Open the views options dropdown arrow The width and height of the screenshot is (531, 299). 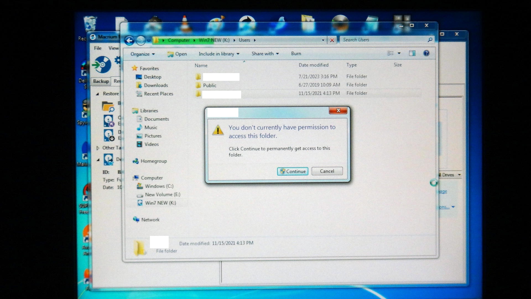pos(399,53)
